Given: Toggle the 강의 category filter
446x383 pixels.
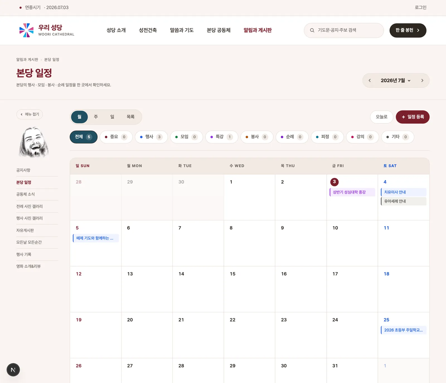Looking at the screenshot, I should [x=362, y=137].
